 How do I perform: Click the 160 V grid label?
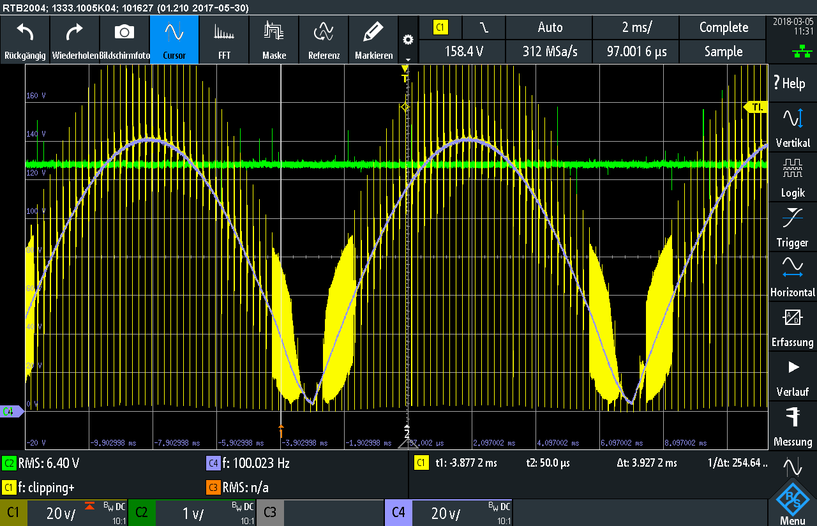pos(36,96)
